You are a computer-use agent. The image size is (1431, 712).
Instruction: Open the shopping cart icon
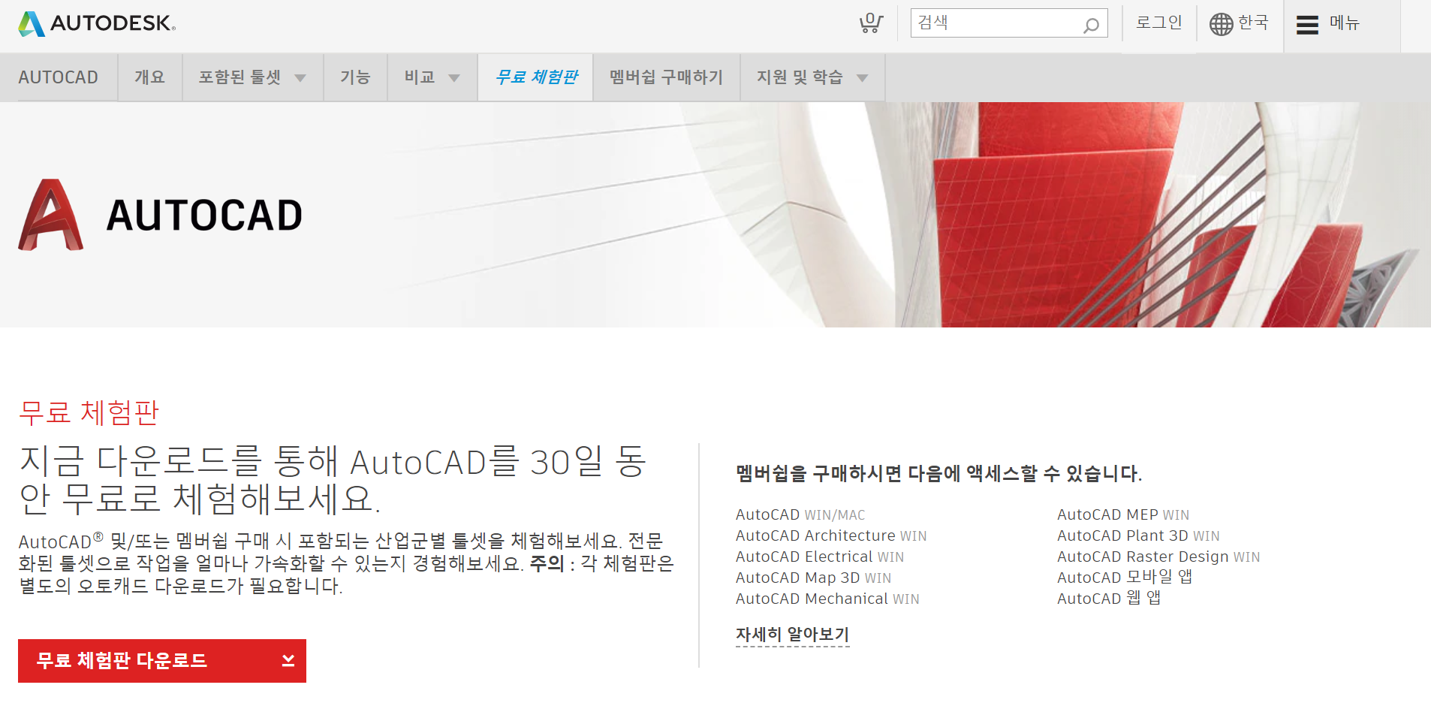(x=871, y=23)
